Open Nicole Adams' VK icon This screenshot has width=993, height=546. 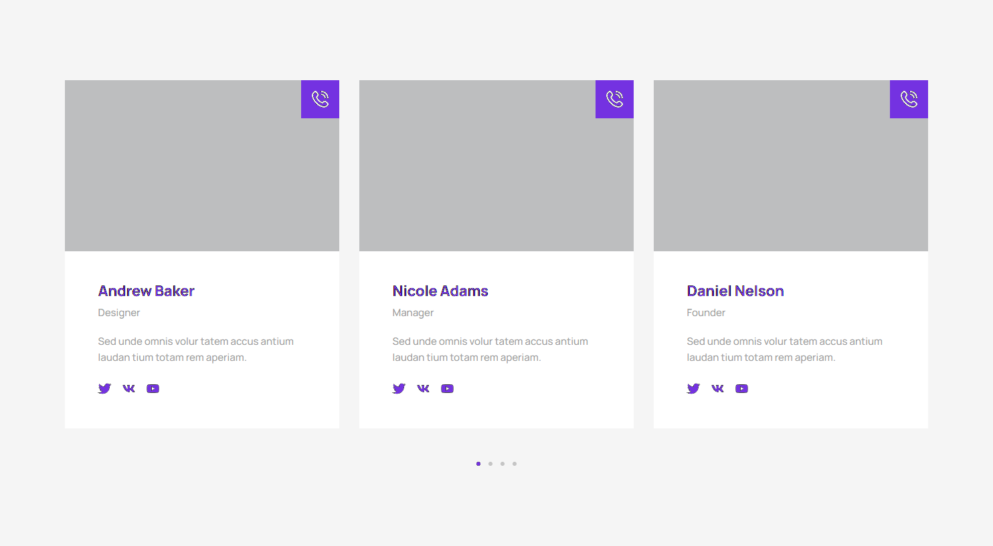coord(423,388)
